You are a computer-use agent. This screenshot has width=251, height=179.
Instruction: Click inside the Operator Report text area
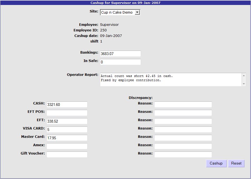click(170, 80)
